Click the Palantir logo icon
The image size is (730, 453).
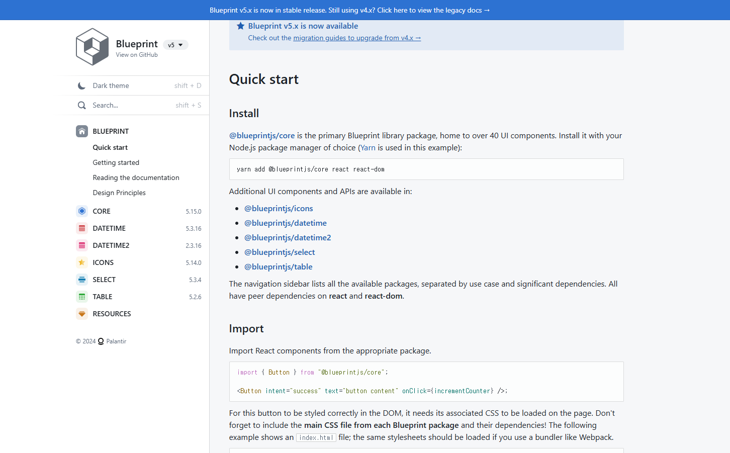(x=101, y=341)
